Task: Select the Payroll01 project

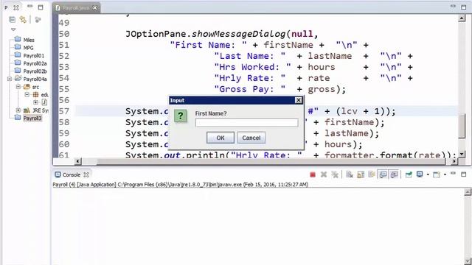Action: 34,56
